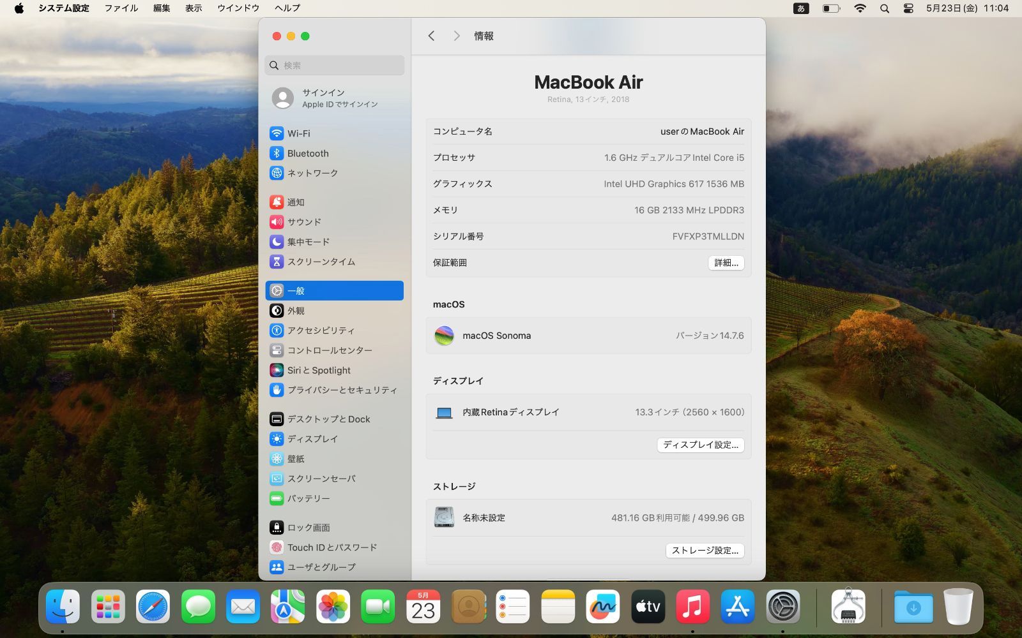Image resolution: width=1022 pixels, height=638 pixels.
Task: Click computer name user の MacBook Air
Action: pyautogui.click(x=702, y=131)
